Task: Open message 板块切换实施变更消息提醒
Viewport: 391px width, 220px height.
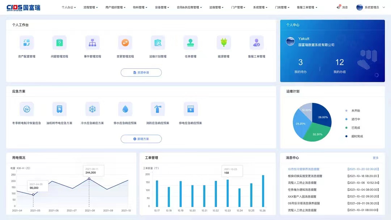Action: 305,176
